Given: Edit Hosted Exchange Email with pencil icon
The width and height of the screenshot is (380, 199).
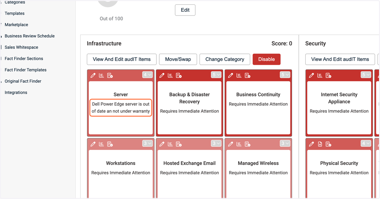Looking at the screenshot, I should [162, 144].
